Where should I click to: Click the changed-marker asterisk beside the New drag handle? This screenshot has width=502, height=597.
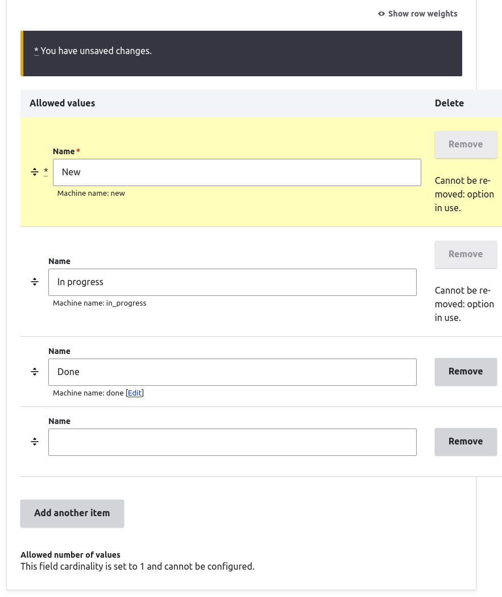click(45, 171)
